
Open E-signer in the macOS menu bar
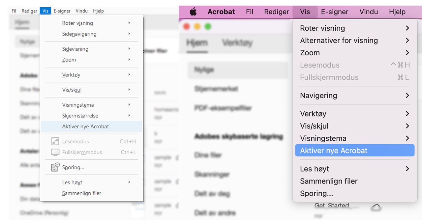coord(335,12)
